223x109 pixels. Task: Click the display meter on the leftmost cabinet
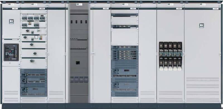coord(11,22)
